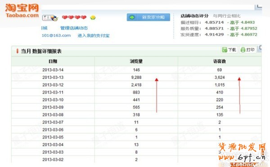Viewport: 270px width, 167px height.
Task: Sort by 日期 column header
Action: click(53, 62)
